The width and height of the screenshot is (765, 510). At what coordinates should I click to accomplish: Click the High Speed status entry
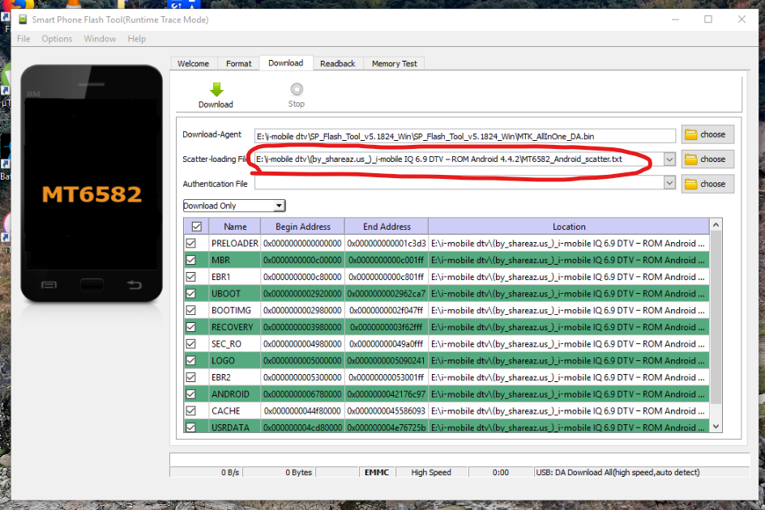click(431, 472)
